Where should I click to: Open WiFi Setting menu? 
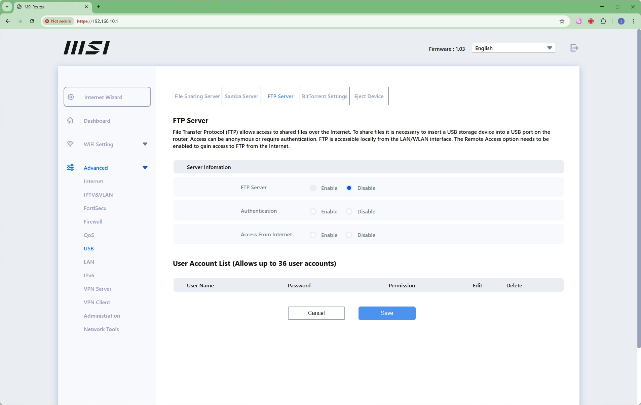[x=99, y=144]
